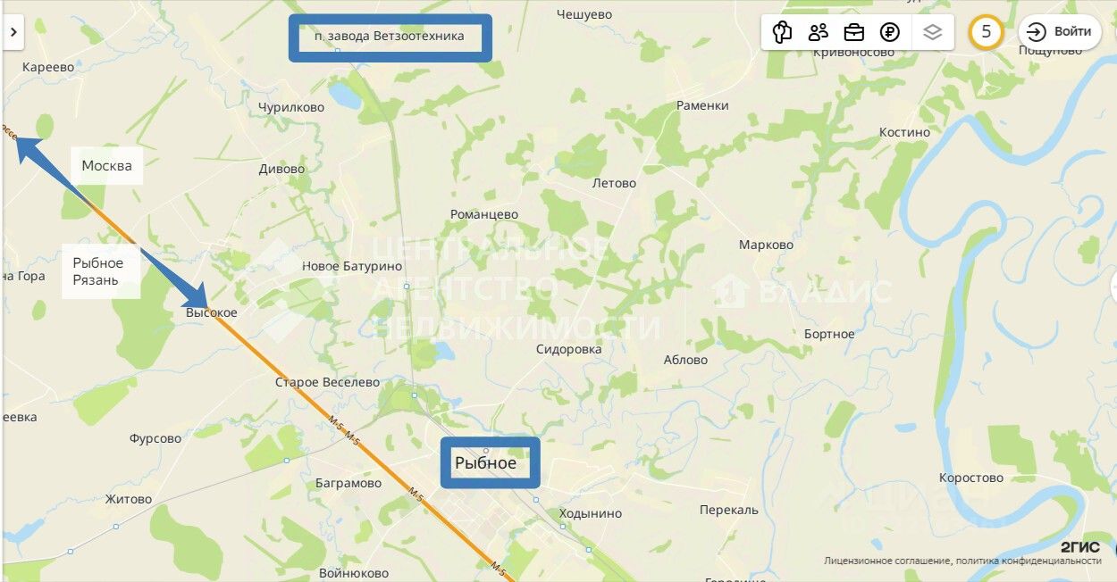Expand the left side panel chevron
Screen dimensions: 1117x582
pos(13,32)
